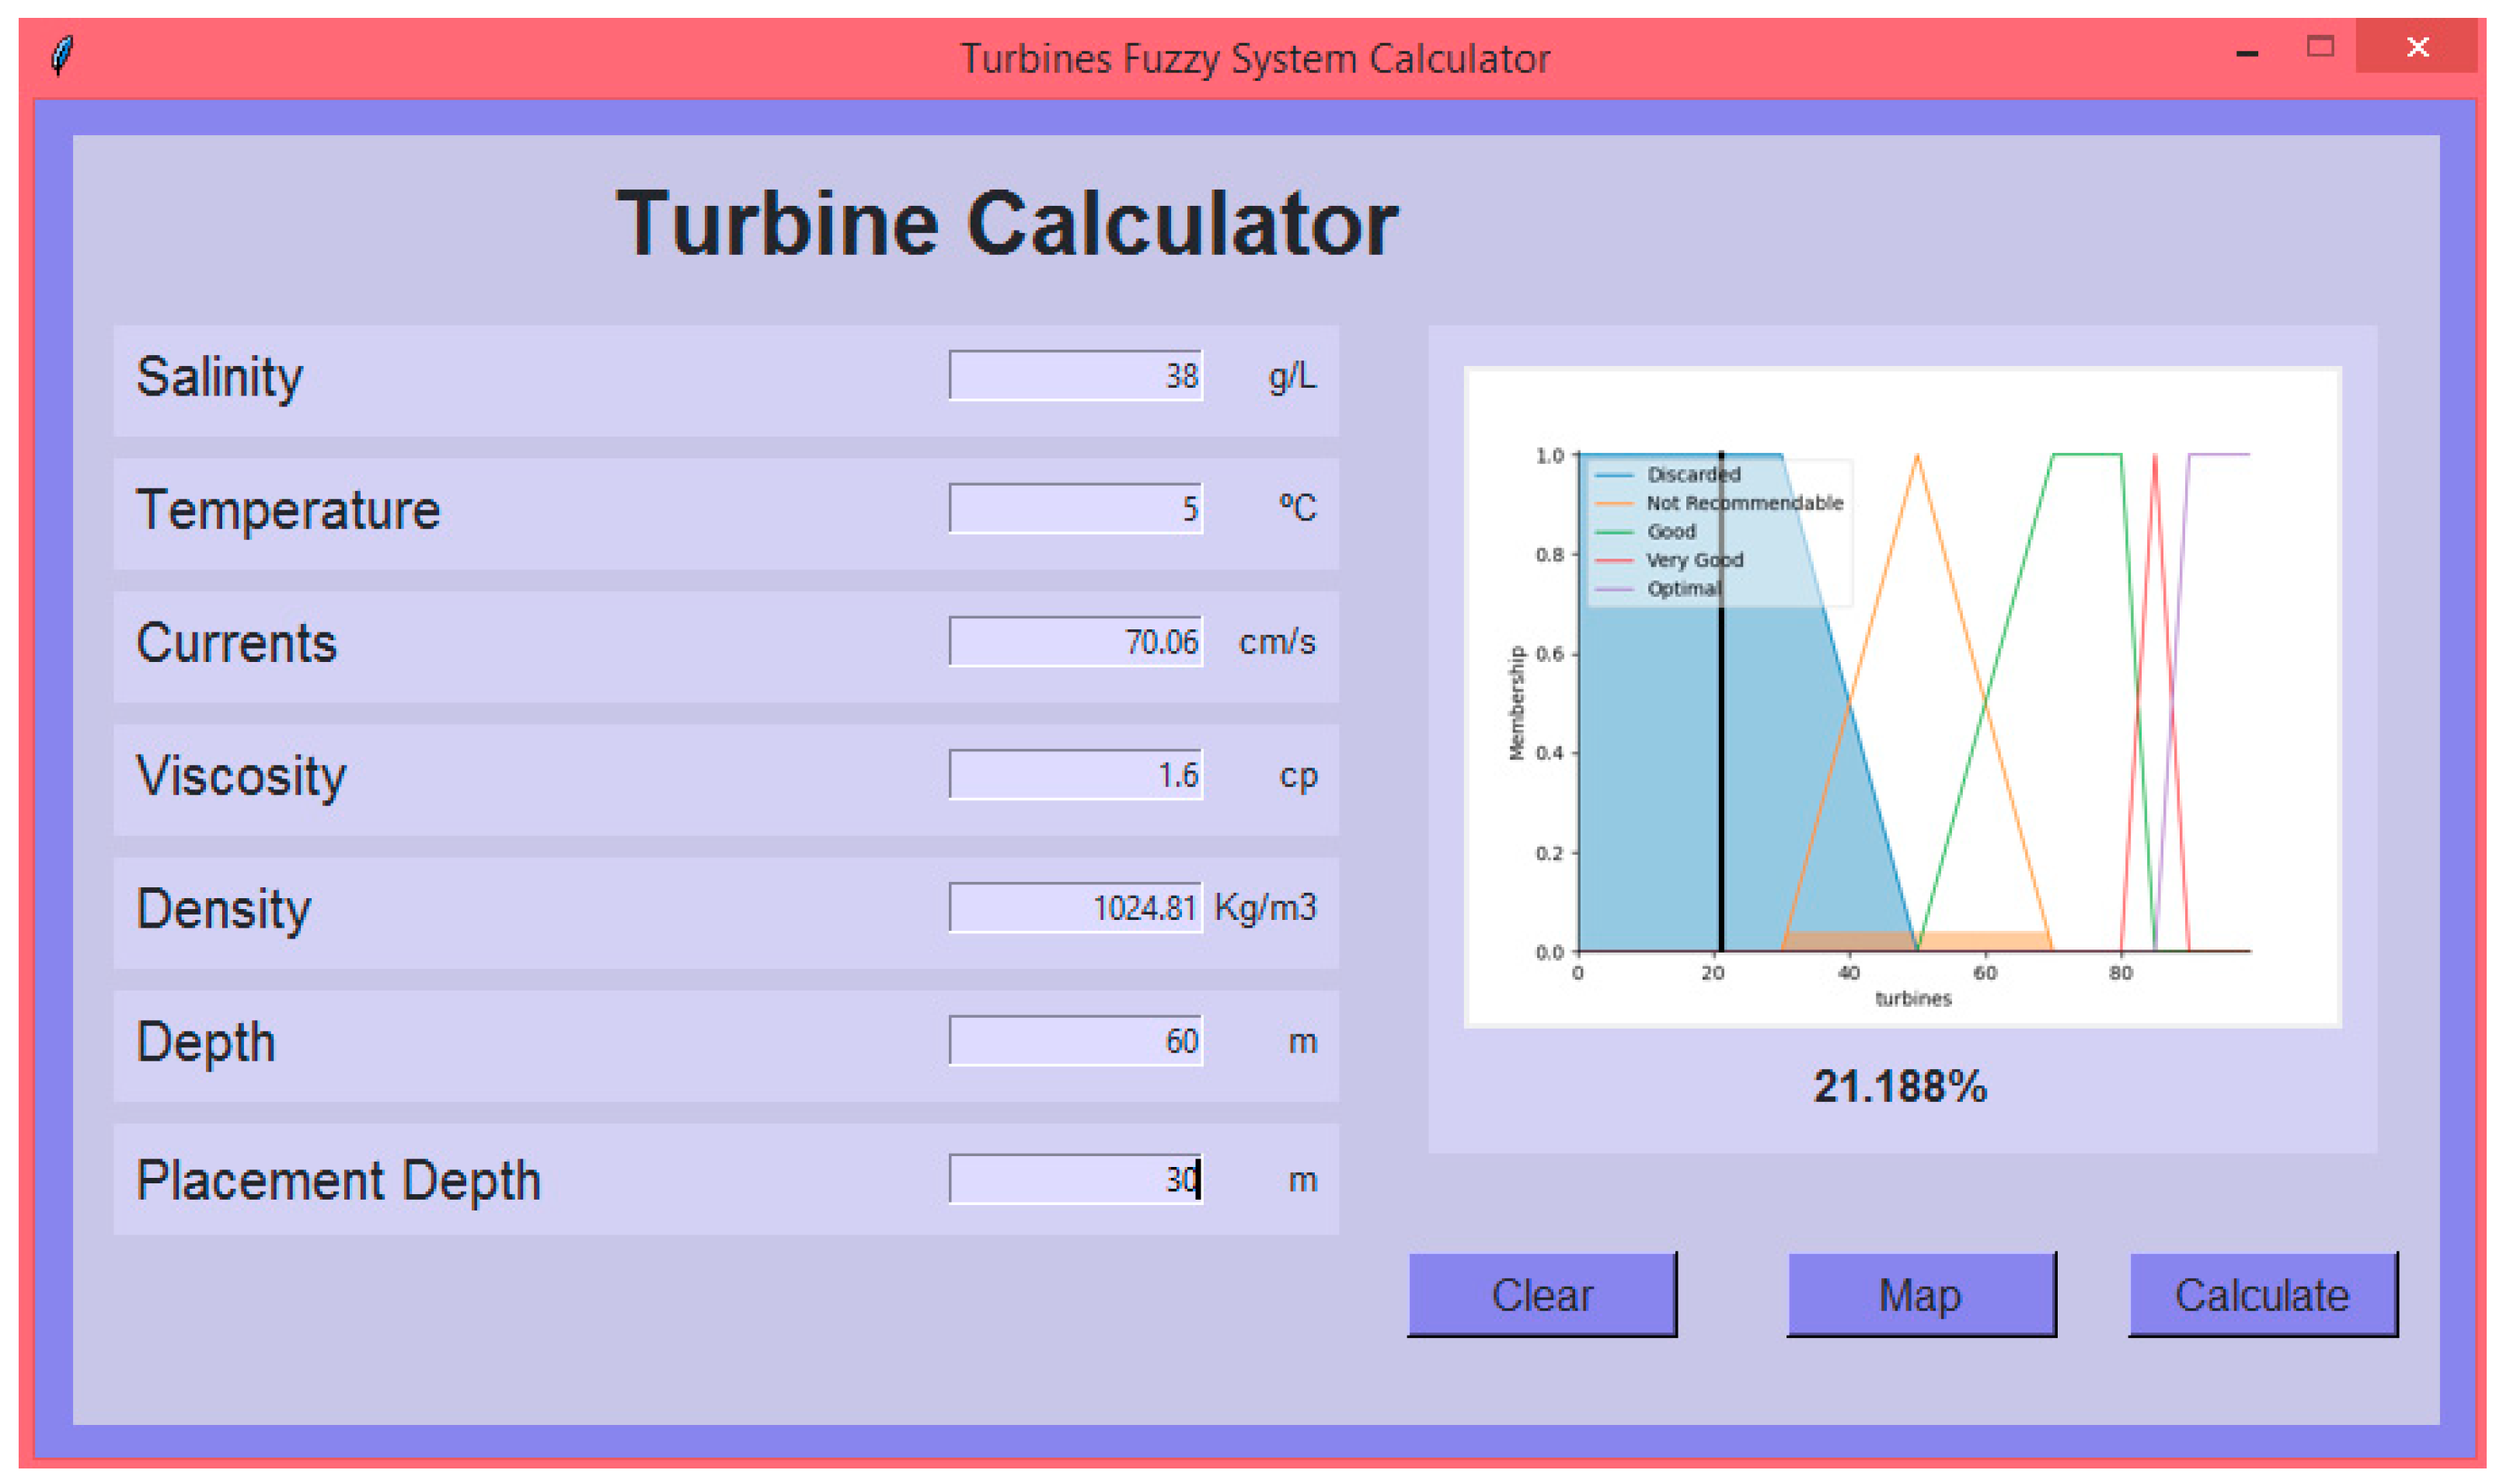Click the feather app icon in title bar

coord(62,55)
